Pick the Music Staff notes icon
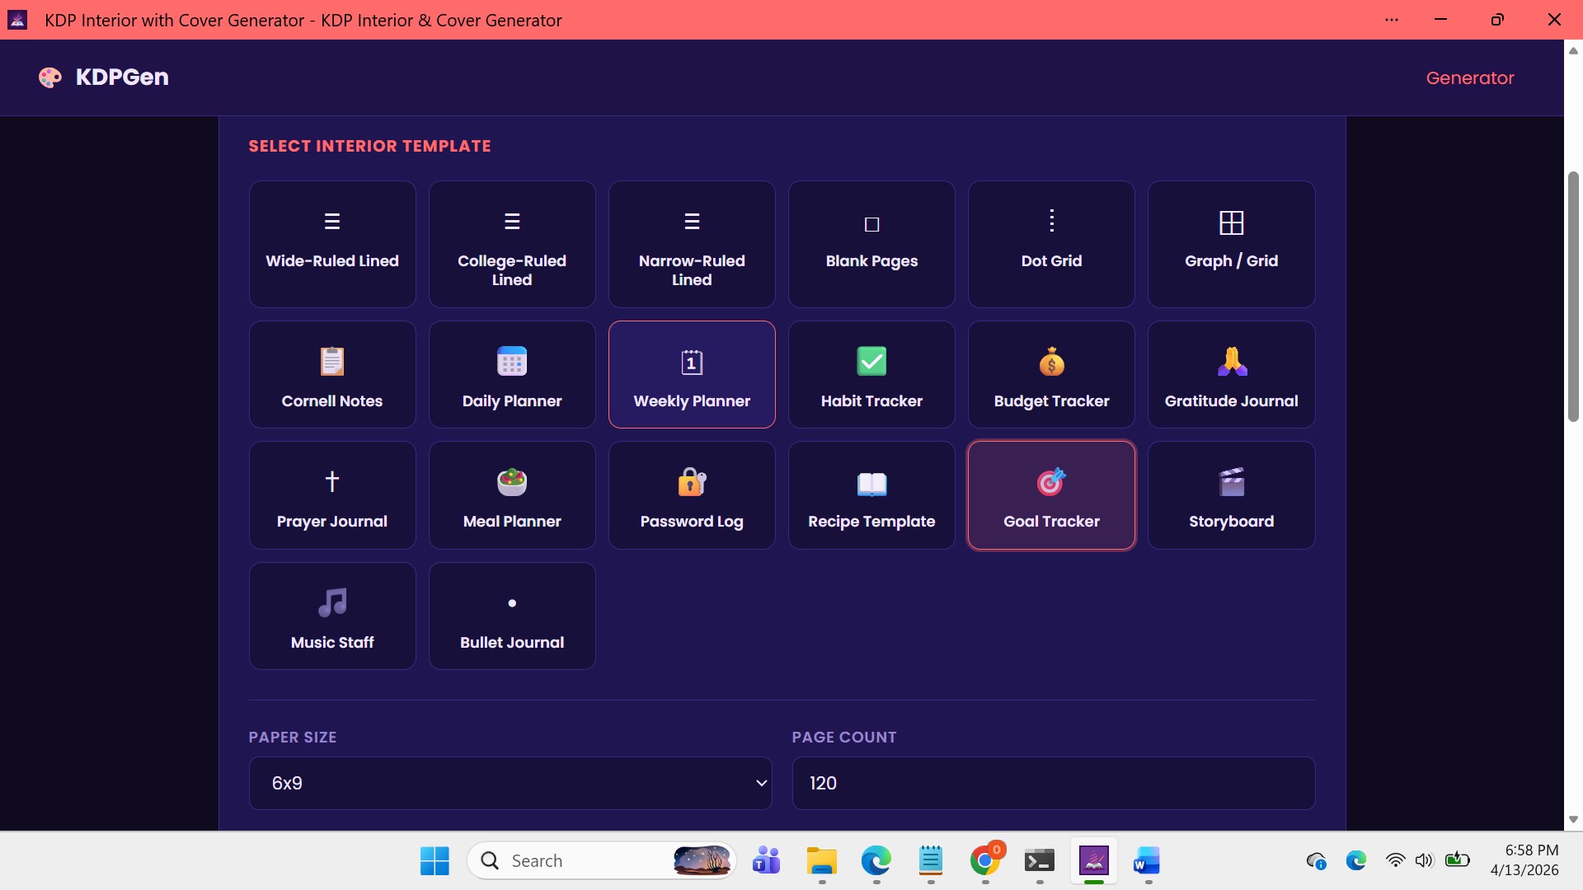Screen dimensions: 1583x890 [x=332, y=602]
